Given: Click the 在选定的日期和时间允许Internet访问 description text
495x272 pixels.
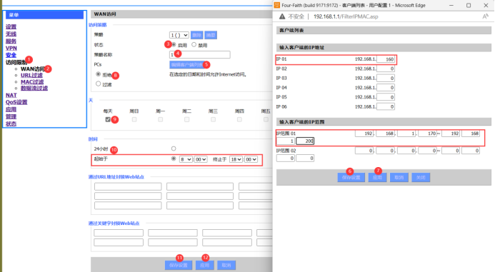Looking at the screenshot, I should [x=208, y=74].
